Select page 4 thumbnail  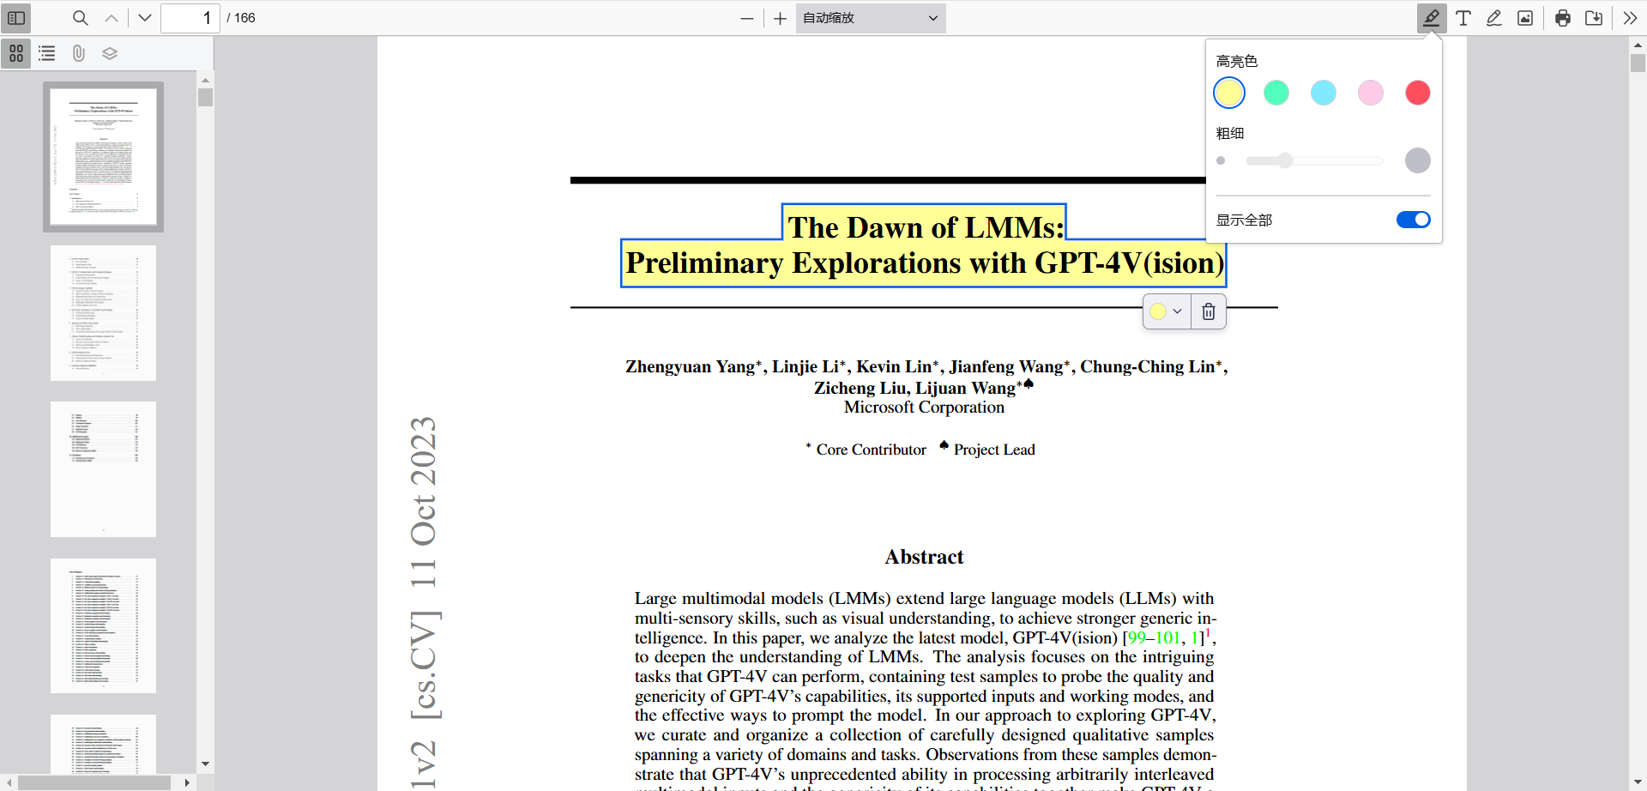tap(103, 625)
